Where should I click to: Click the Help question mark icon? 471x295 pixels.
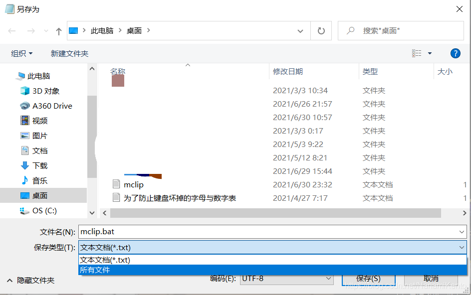[x=456, y=53]
